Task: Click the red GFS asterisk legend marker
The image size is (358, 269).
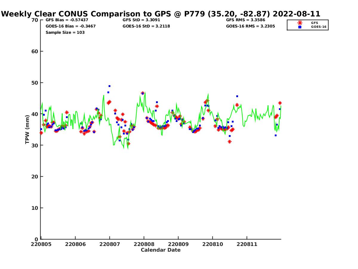Action: pos(300,23)
